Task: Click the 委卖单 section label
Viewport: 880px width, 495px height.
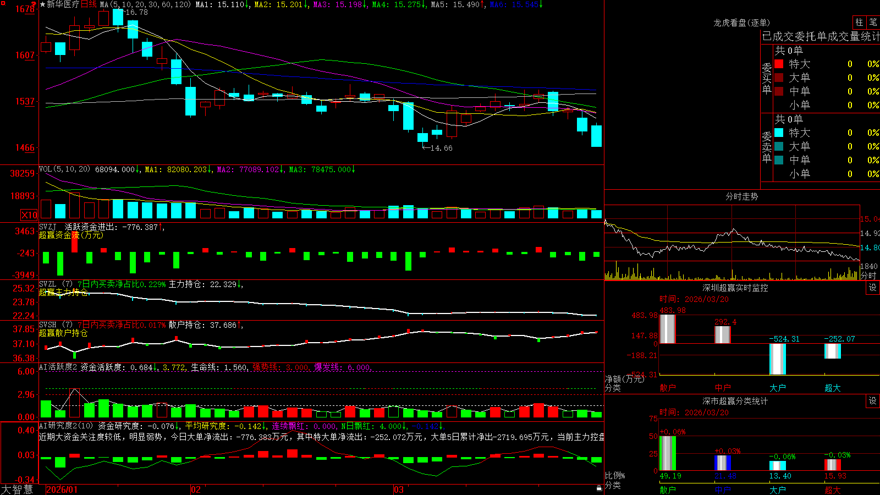Action: point(767,147)
